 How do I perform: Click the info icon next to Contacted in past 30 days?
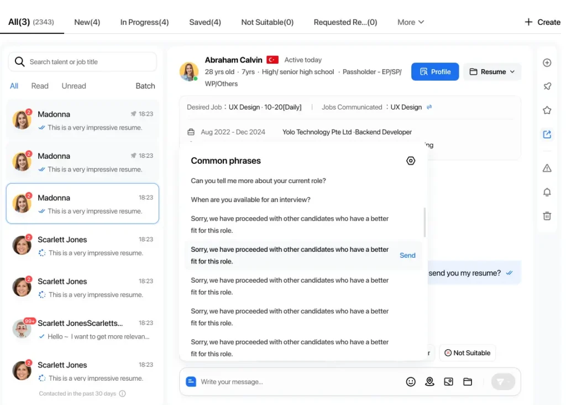pyautogui.click(x=122, y=393)
